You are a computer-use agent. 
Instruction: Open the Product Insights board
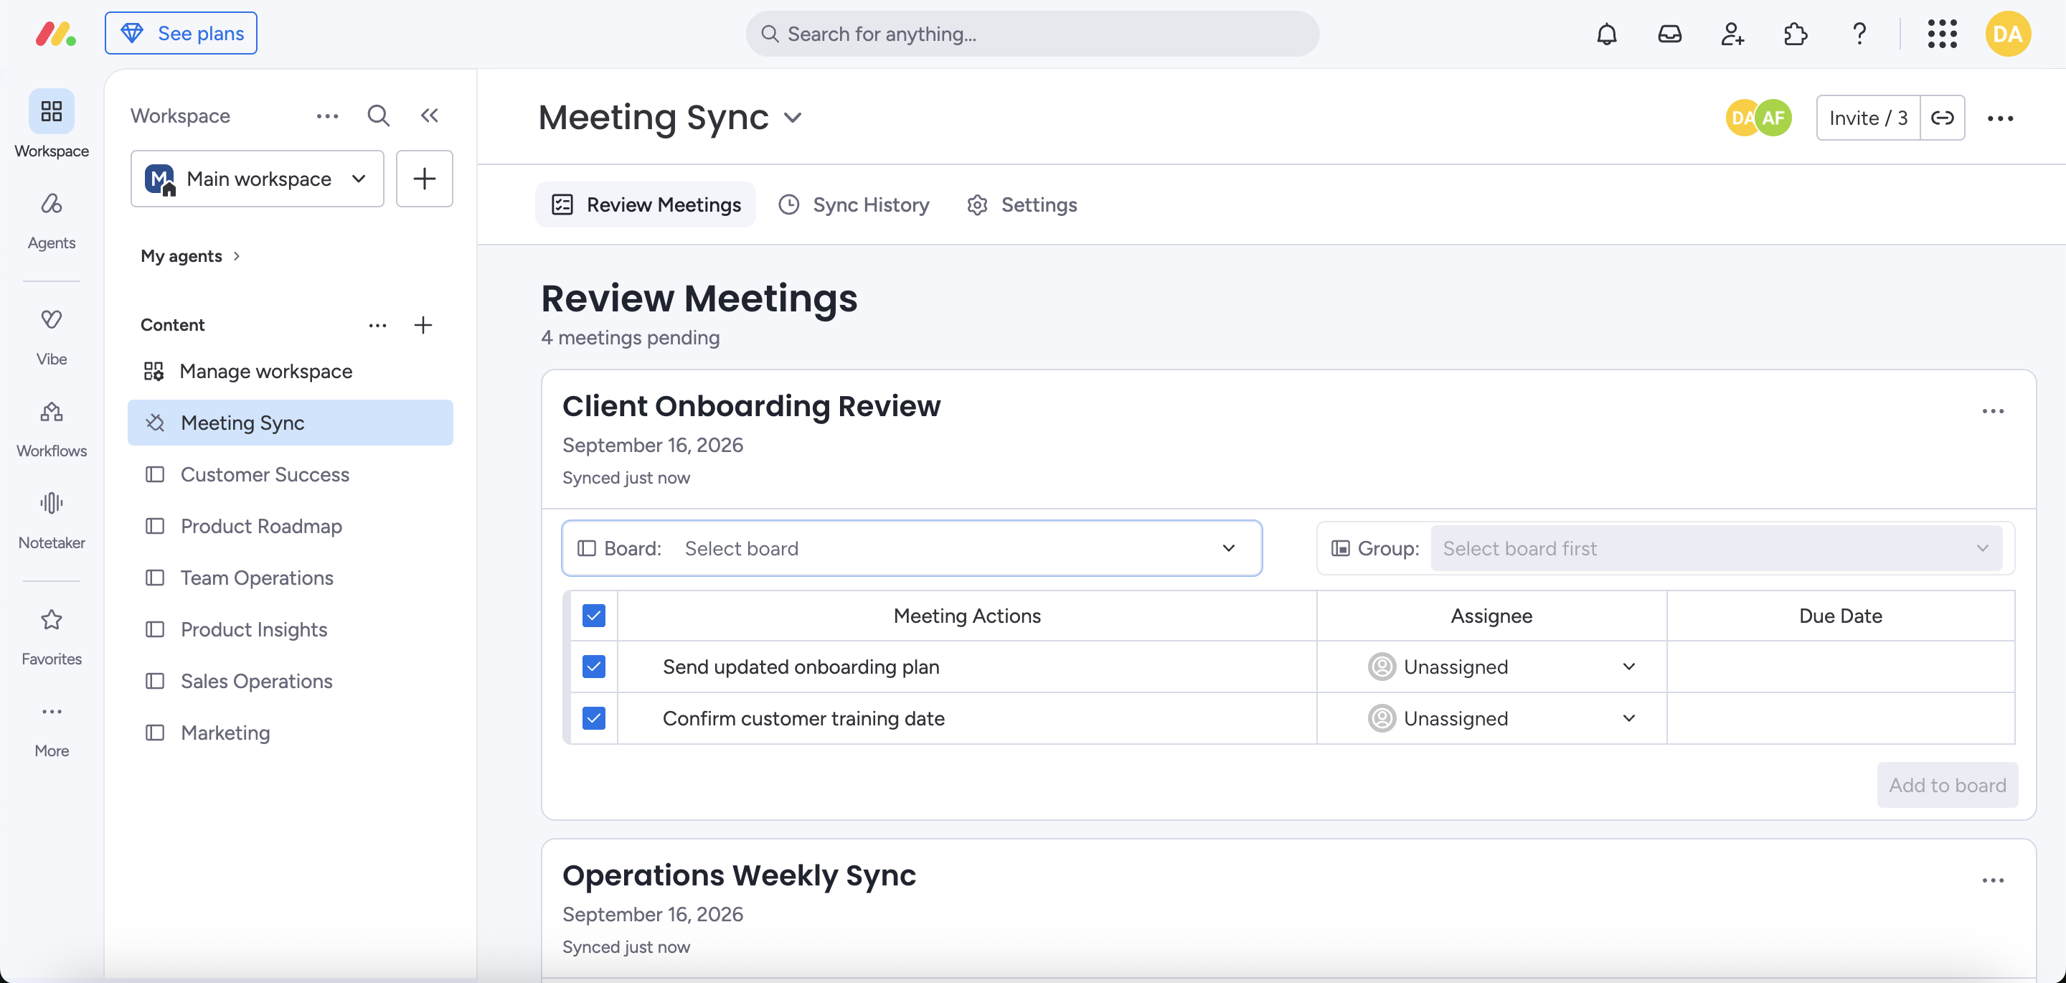coord(291,629)
